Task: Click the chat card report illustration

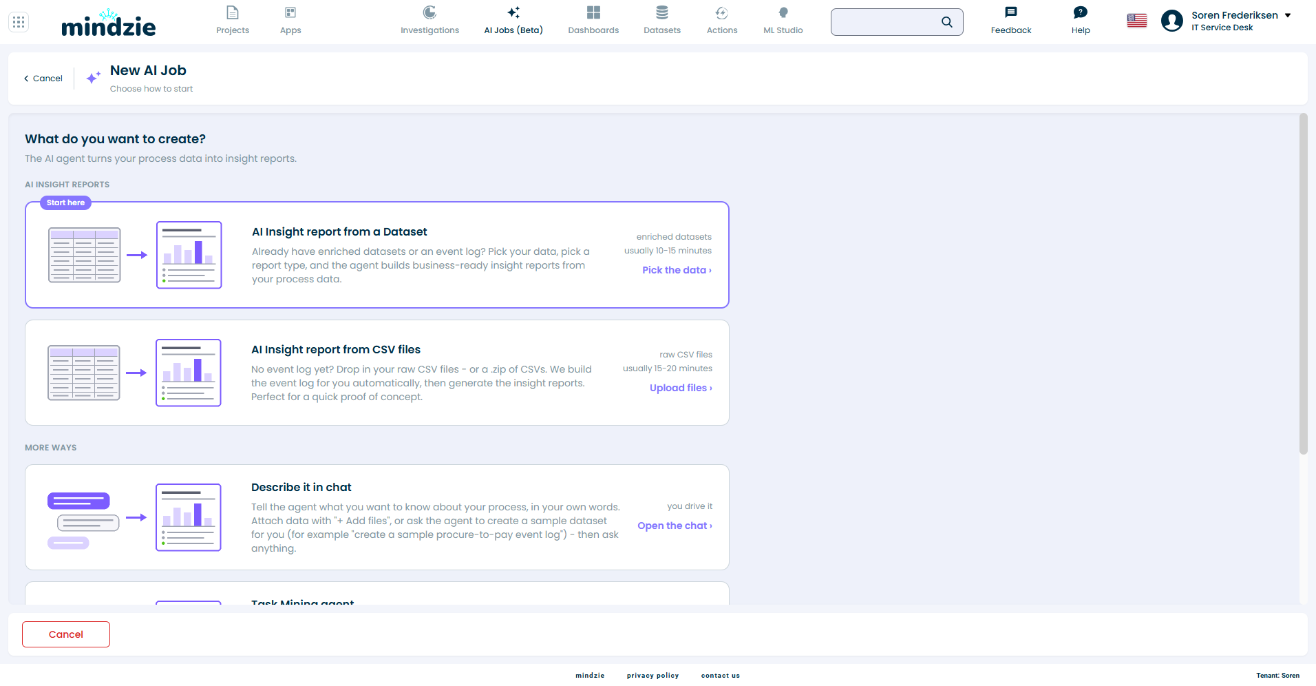Action: (189, 517)
